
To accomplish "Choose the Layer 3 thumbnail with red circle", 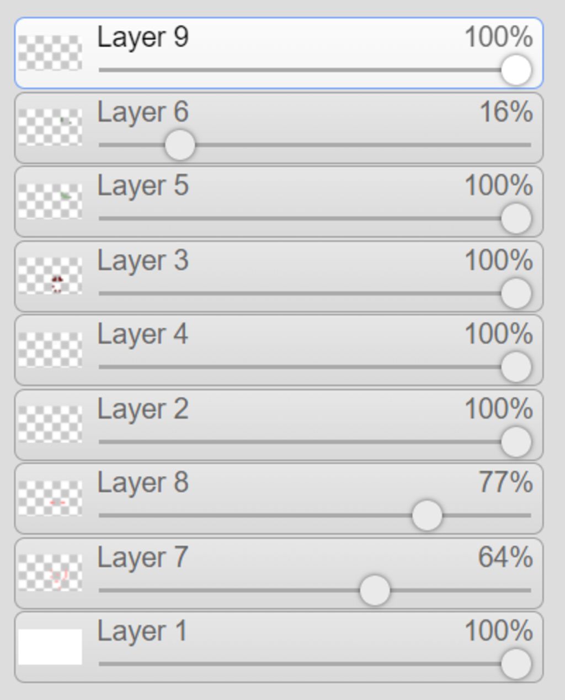I will point(50,276).
